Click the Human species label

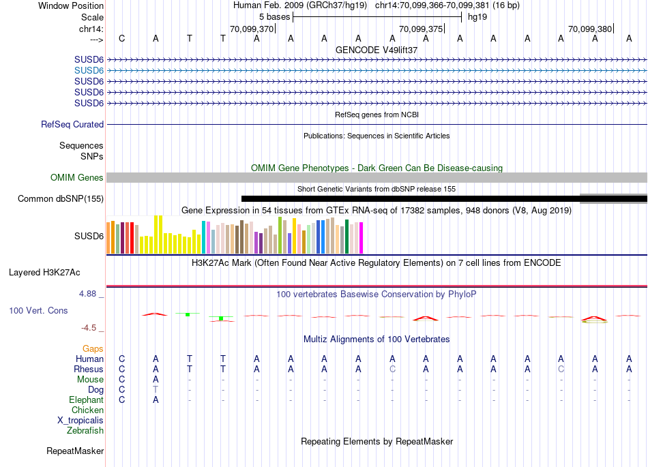pyautogui.click(x=89, y=359)
